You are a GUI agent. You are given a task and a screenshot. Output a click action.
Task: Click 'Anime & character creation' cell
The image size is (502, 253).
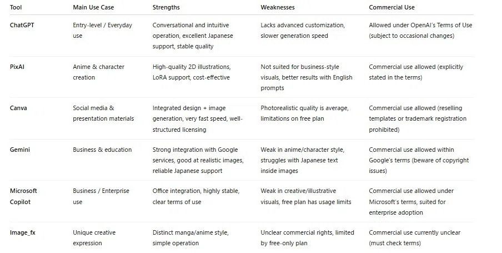pyautogui.click(x=99, y=72)
